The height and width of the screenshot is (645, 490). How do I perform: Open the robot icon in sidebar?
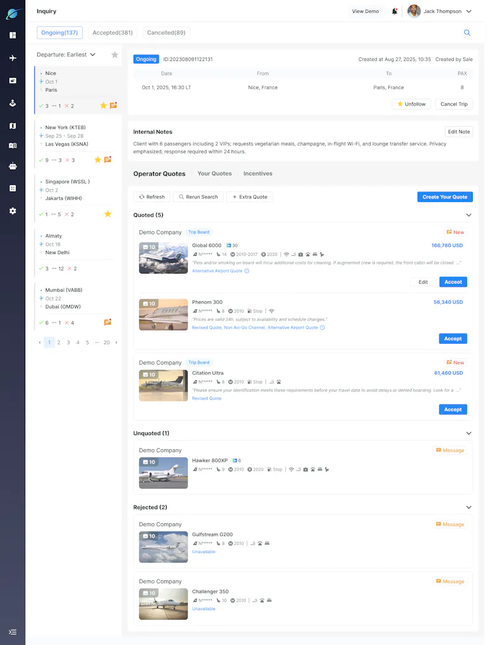pyautogui.click(x=13, y=166)
